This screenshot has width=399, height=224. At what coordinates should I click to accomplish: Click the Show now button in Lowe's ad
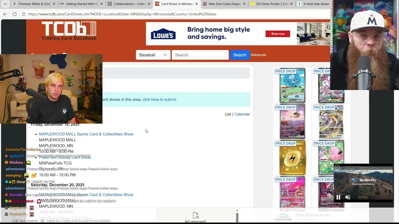278,34
